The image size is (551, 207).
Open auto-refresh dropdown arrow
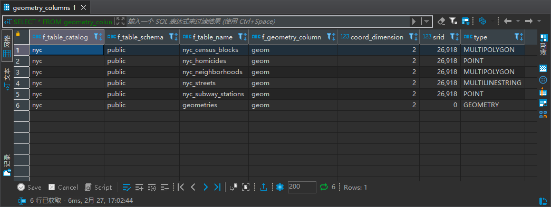(492, 22)
